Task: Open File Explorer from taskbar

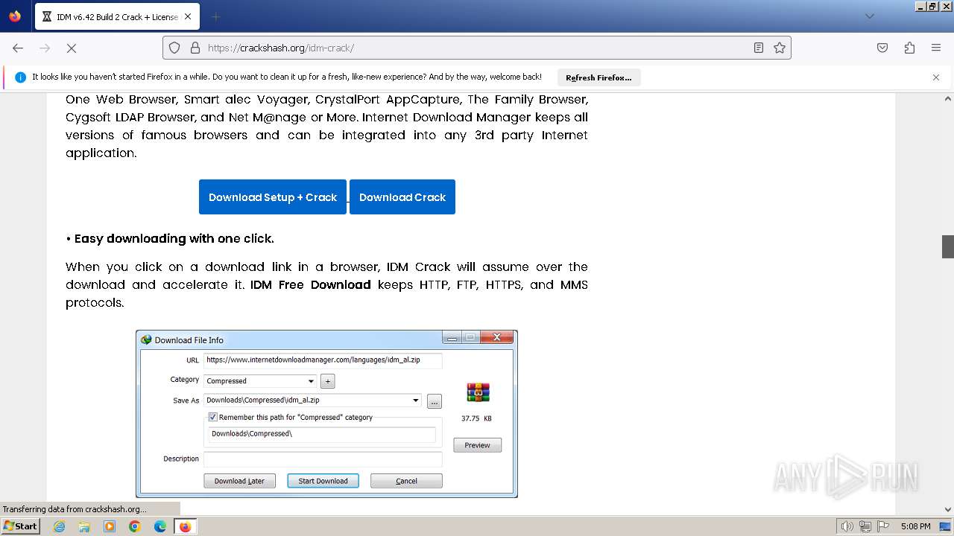Action: click(x=84, y=526)
